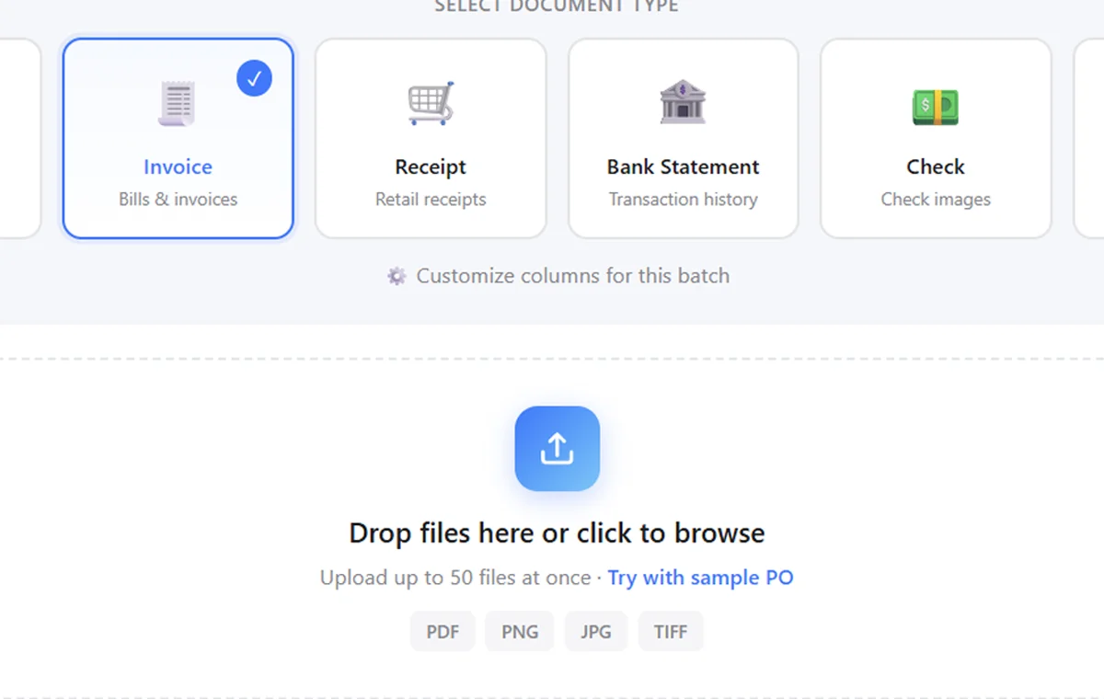Screen dimensions: 1104x699
Task: Click the 'Transaction history' subtitle text
Action: (684, 200)
